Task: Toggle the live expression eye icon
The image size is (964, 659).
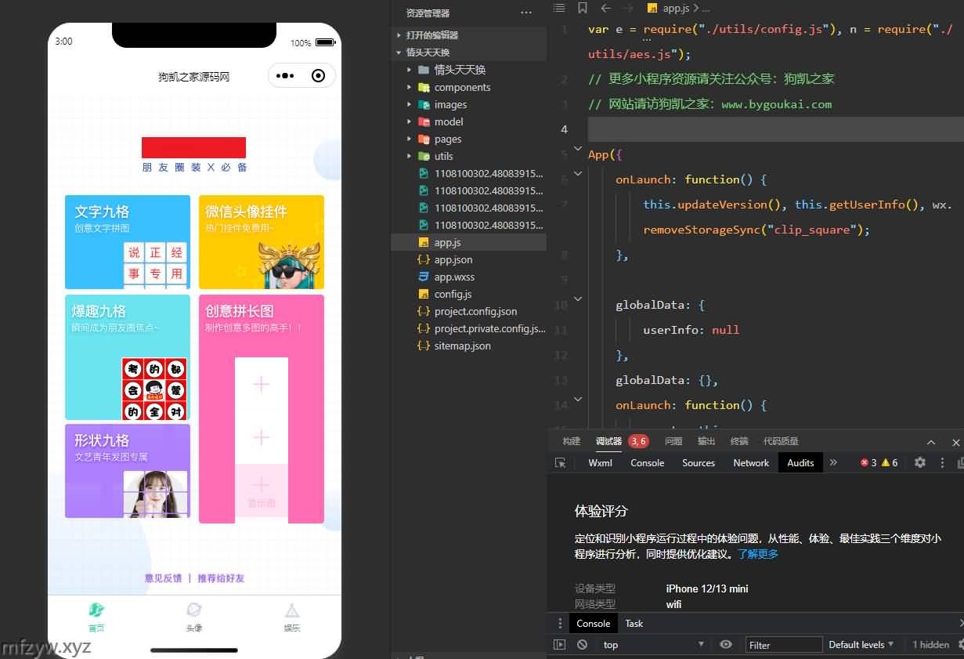Action: (x=726, y=645)
